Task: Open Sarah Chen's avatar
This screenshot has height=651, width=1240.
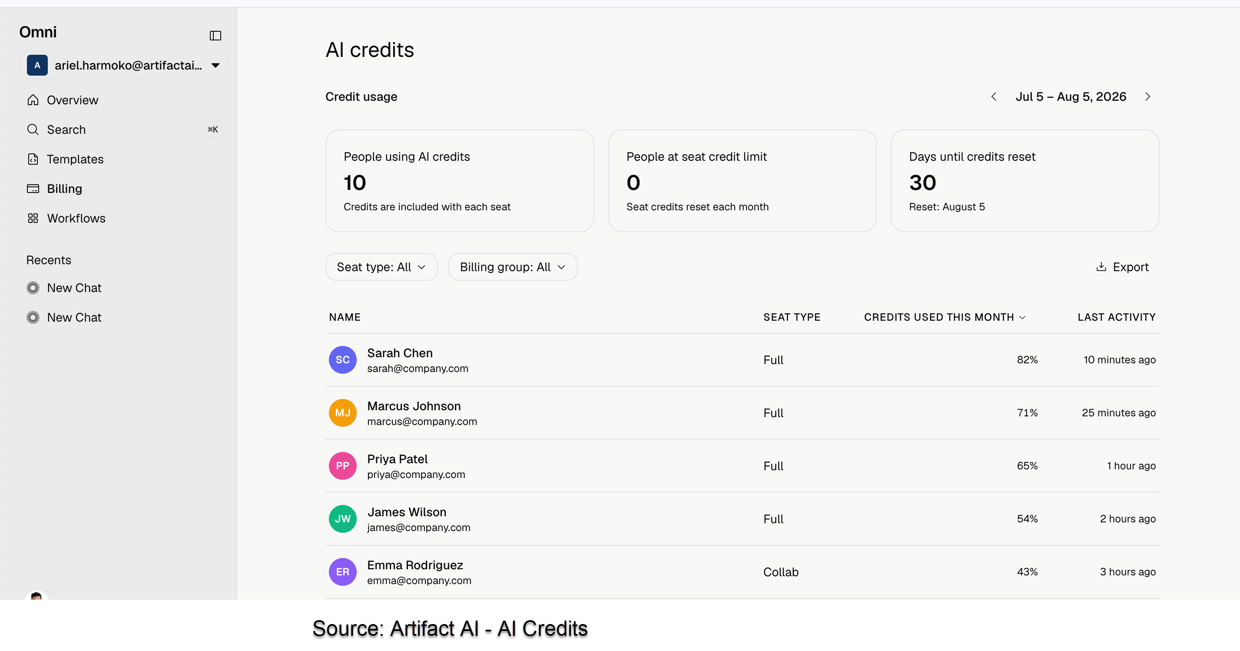Action: pos(342,360)
